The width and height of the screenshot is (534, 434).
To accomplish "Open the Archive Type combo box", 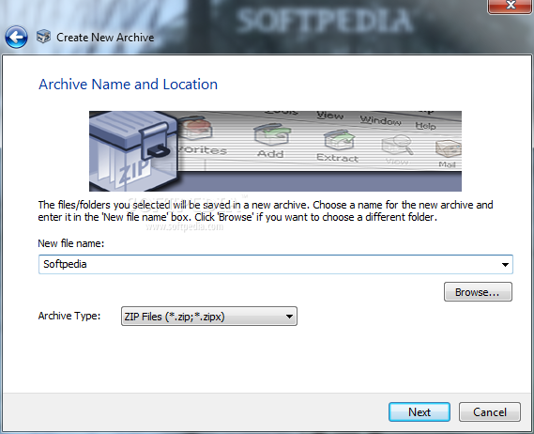I will click(x=209, y=317).
